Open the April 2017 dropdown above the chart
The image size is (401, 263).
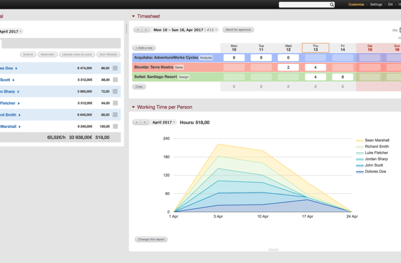click(x=163, y=122)
